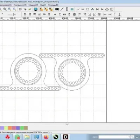Open the Вид(V) menu
140x140 pixels.
click(43, 5)
